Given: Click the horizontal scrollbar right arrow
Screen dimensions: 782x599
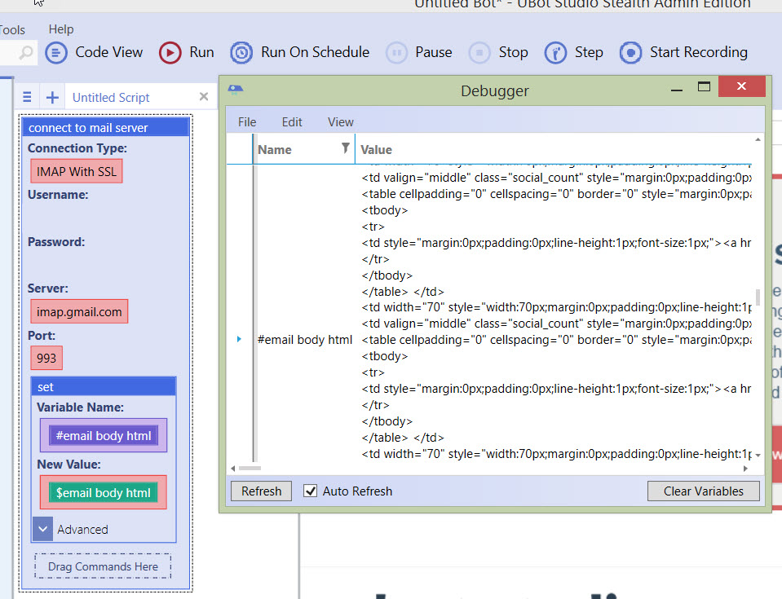Looking at the screenshot, I should pos(745,469).
